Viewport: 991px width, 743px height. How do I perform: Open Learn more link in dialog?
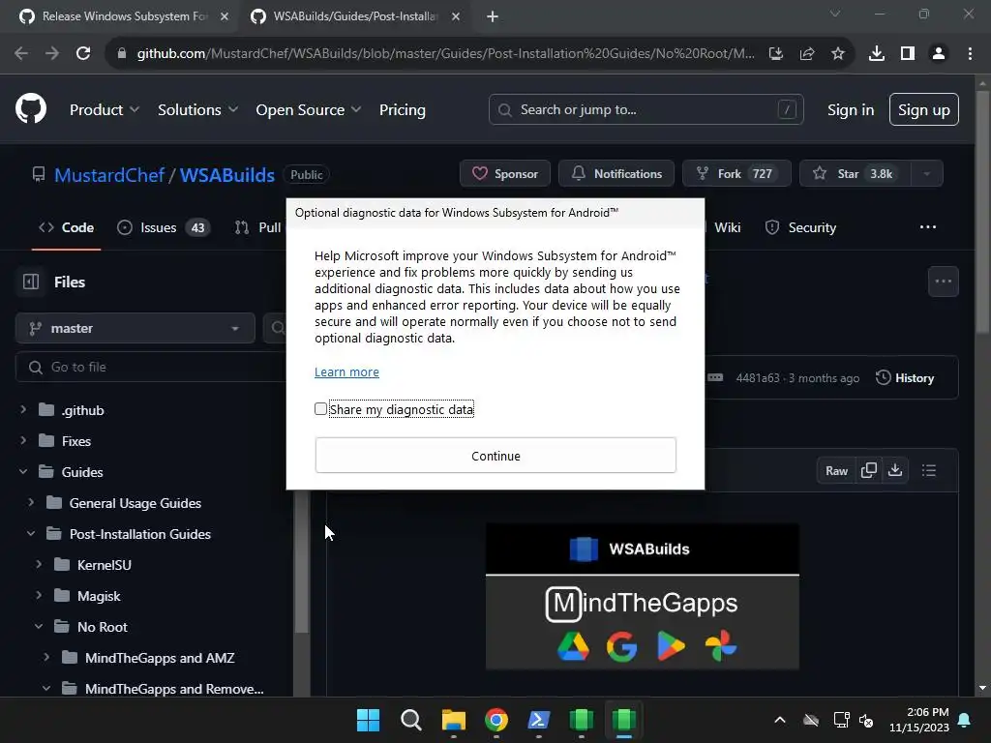click(x=347, y=372)
